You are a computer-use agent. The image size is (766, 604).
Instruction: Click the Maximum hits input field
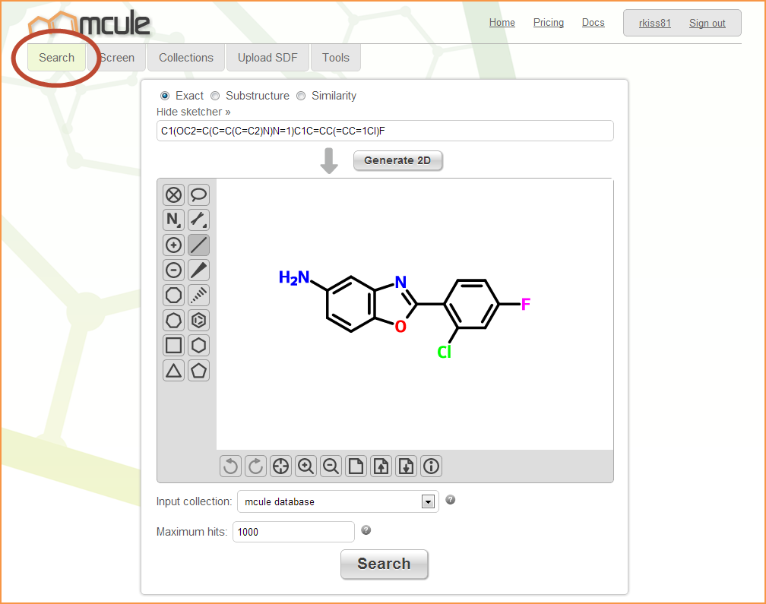tap(293, 532)
